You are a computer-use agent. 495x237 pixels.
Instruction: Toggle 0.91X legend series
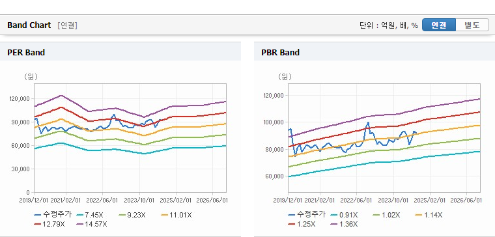click(344, 215)
